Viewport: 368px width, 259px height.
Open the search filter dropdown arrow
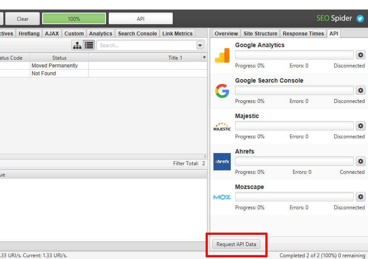point(200,45)
